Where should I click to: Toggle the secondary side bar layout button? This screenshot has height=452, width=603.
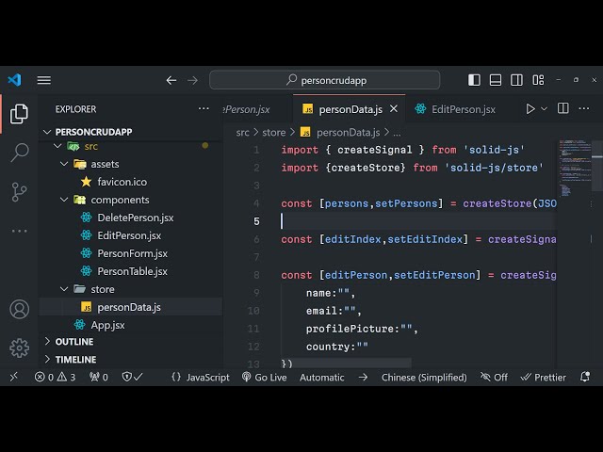coord(514,80)
